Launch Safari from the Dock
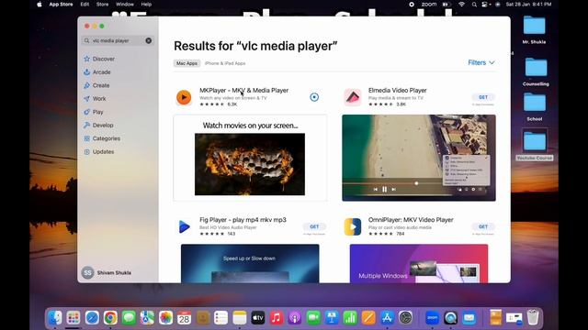This screenshot has width=588, height=330. (x=92, y=318)
